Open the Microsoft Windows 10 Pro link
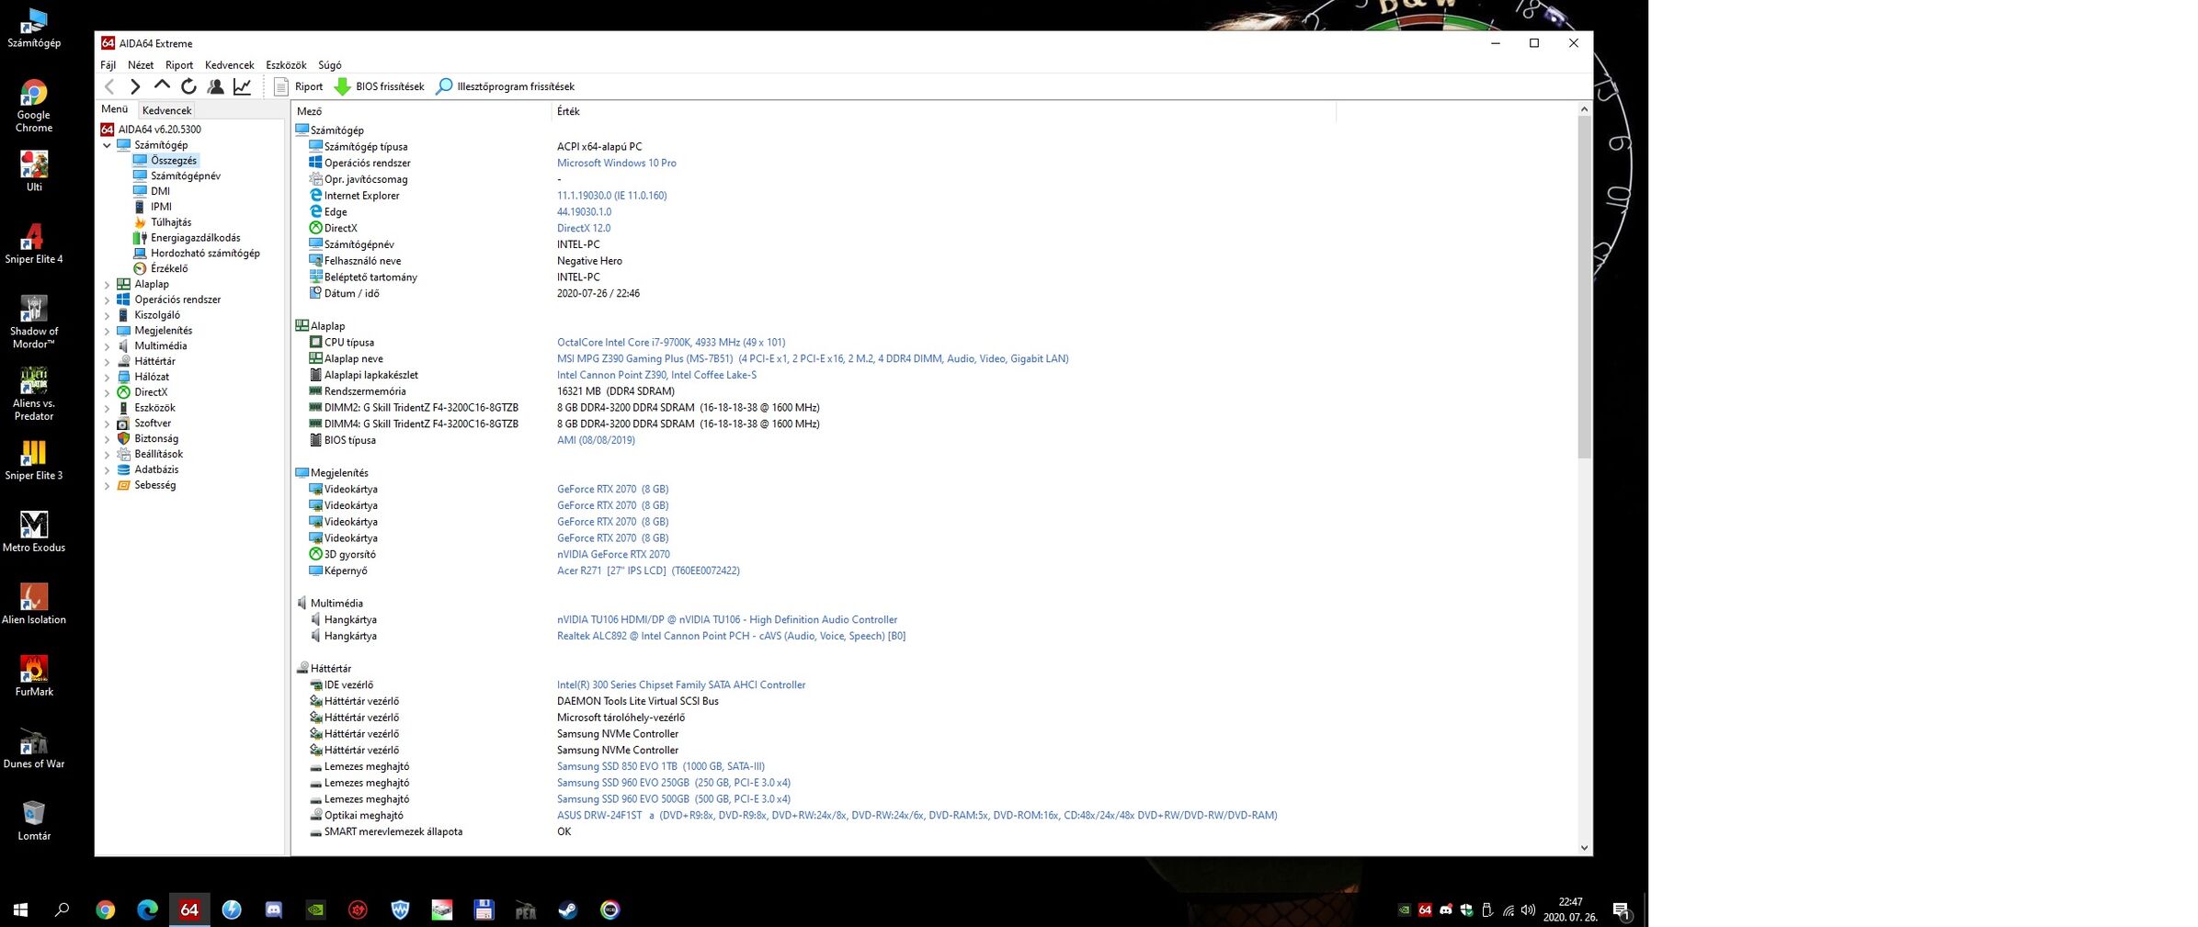2198x927 pixels. pos(616,163)
